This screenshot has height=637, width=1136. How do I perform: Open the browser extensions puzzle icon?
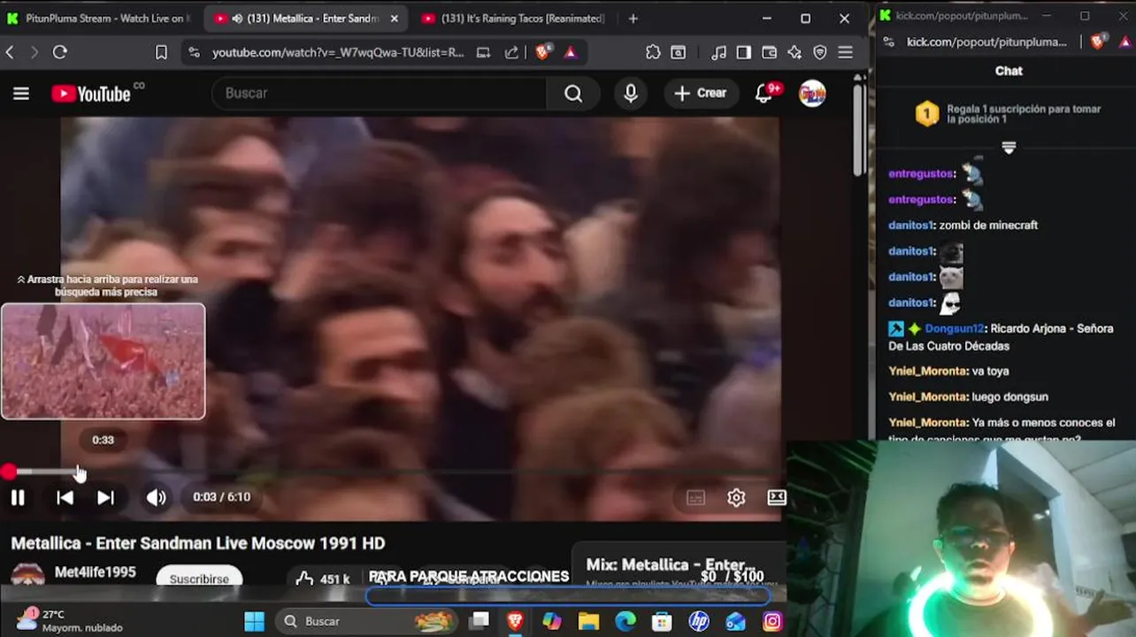pyautogui.click(x=653, y=53)
